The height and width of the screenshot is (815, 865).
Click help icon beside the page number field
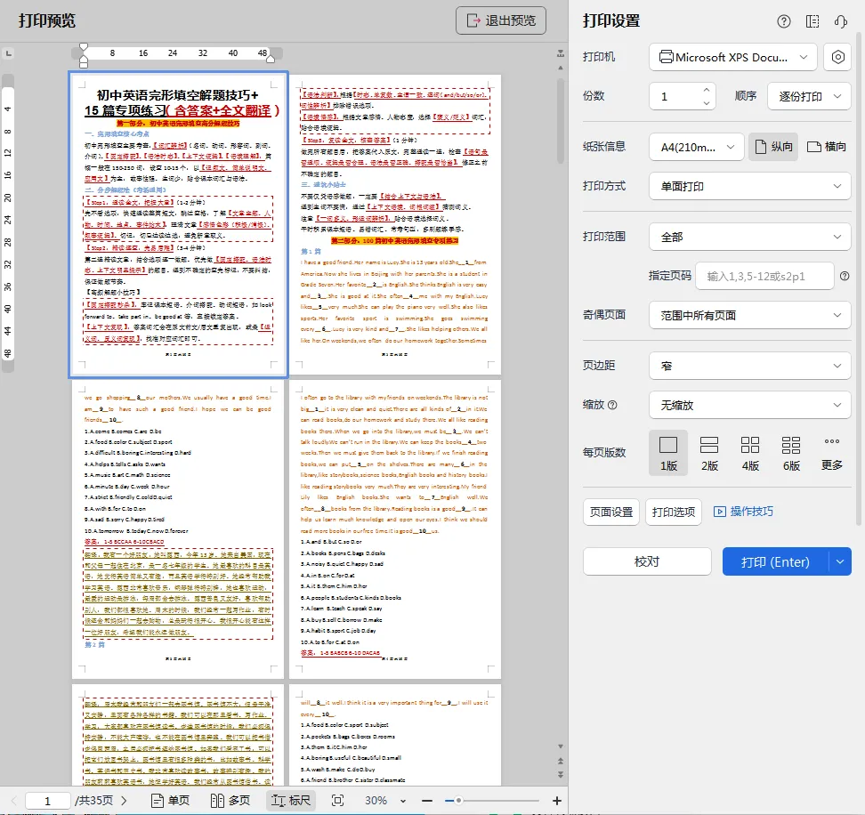coord(845,276)
